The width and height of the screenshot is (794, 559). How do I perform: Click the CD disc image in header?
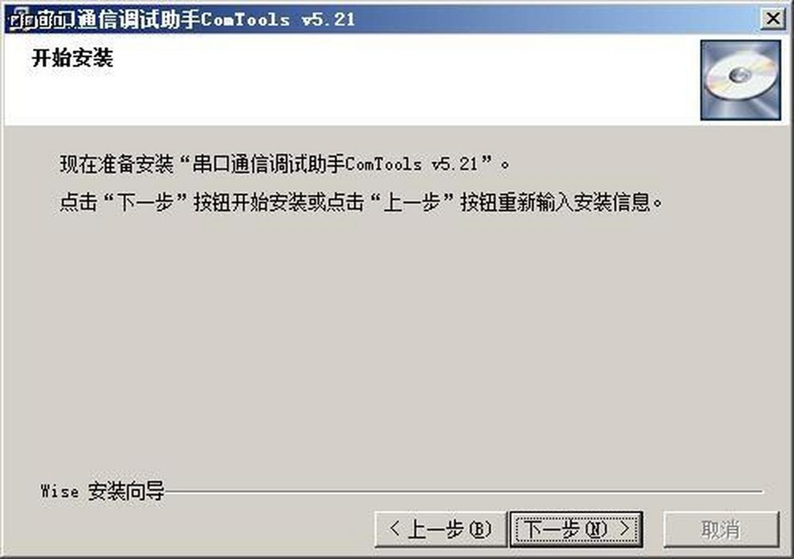[740, 79]
